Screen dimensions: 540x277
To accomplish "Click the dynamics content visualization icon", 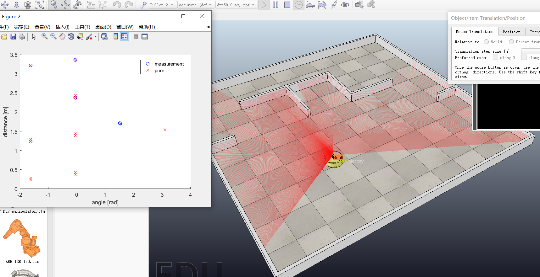I will tap(143, 5).
